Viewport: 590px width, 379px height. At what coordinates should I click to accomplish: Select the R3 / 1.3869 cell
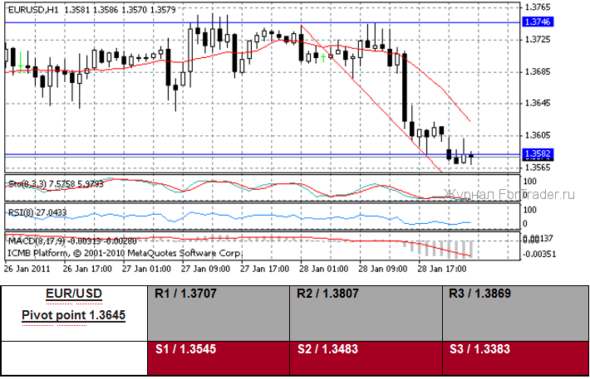tap(516, 313)
